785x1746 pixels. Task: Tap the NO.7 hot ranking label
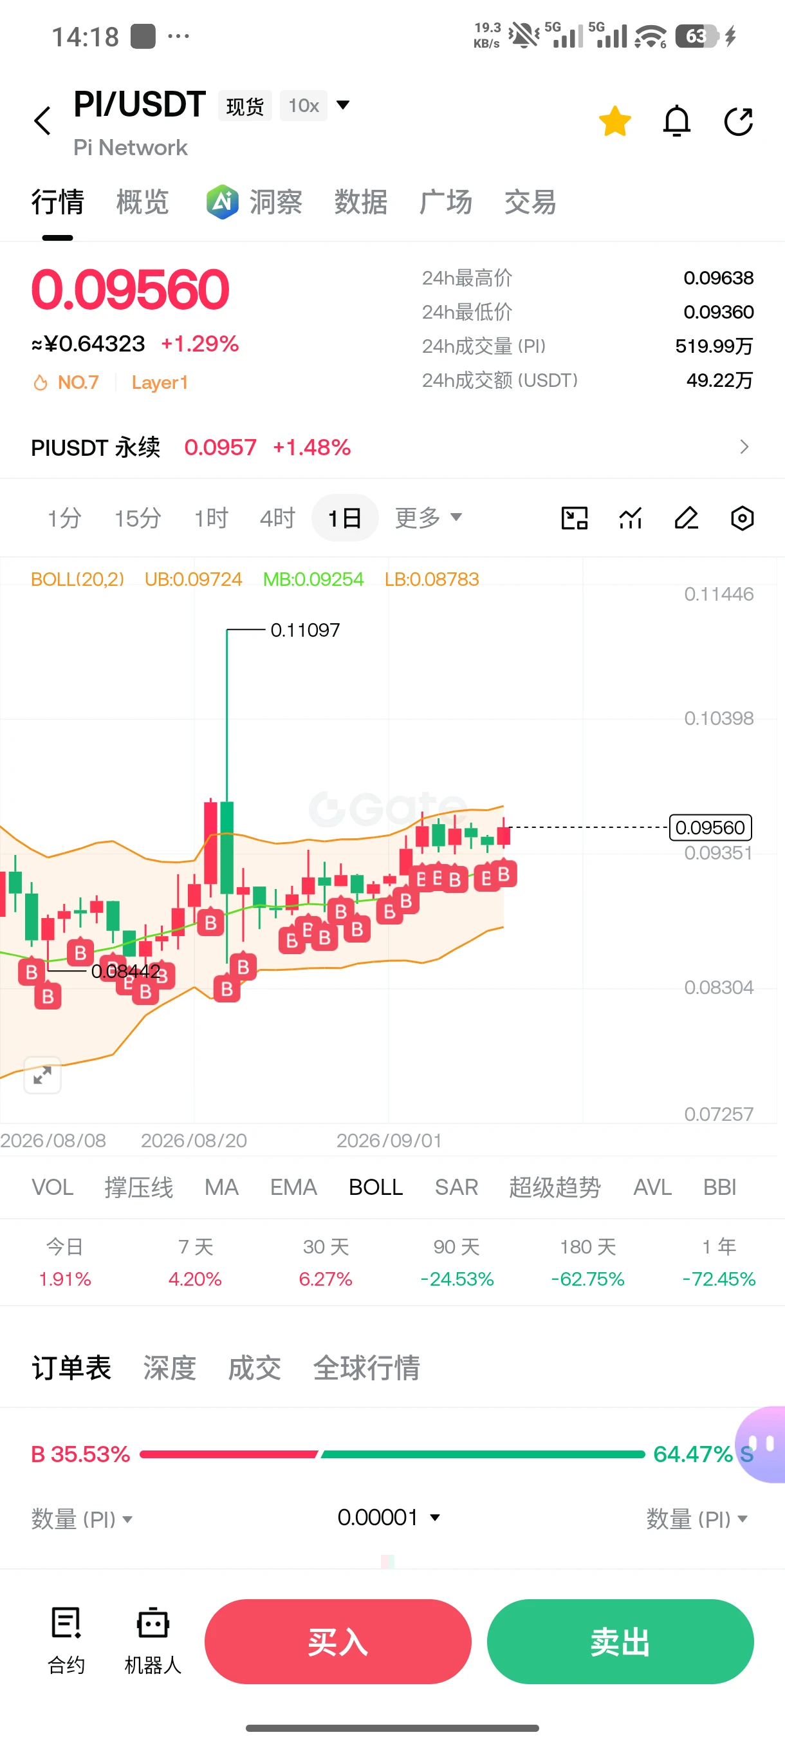[66, 382]
